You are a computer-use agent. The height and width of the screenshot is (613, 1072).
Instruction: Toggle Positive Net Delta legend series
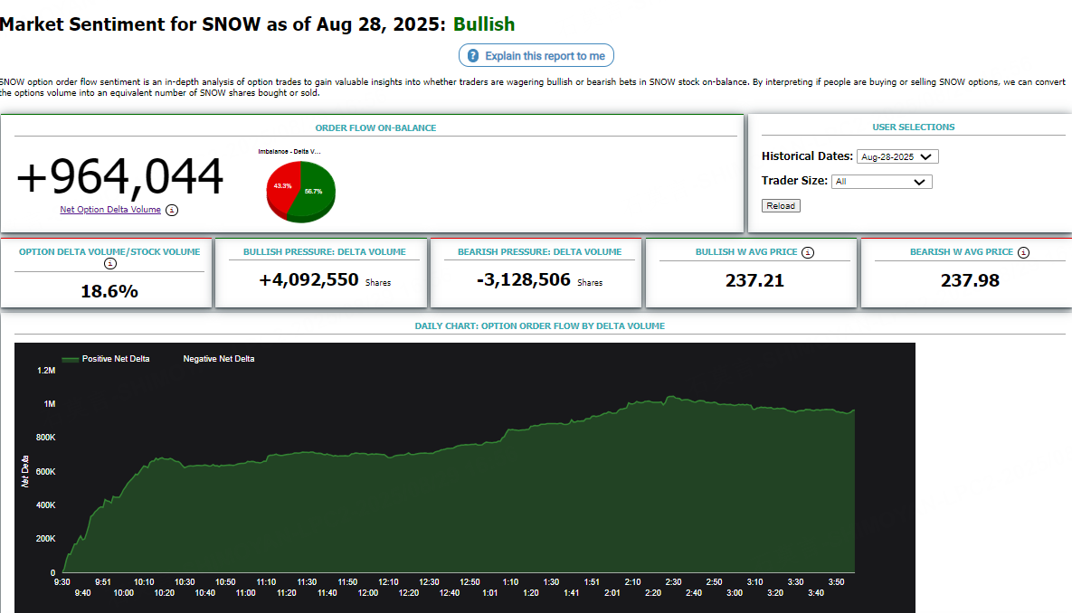click(x=106, y=359)
